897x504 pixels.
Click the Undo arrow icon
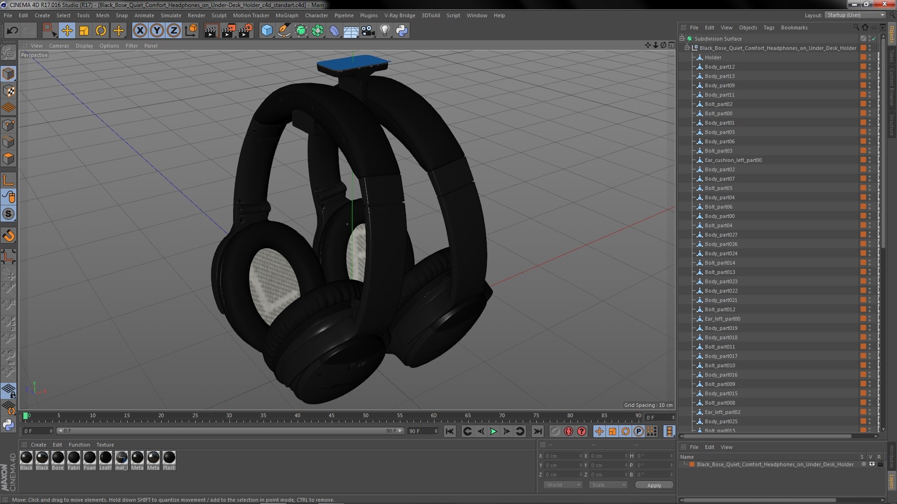[12, 31]
